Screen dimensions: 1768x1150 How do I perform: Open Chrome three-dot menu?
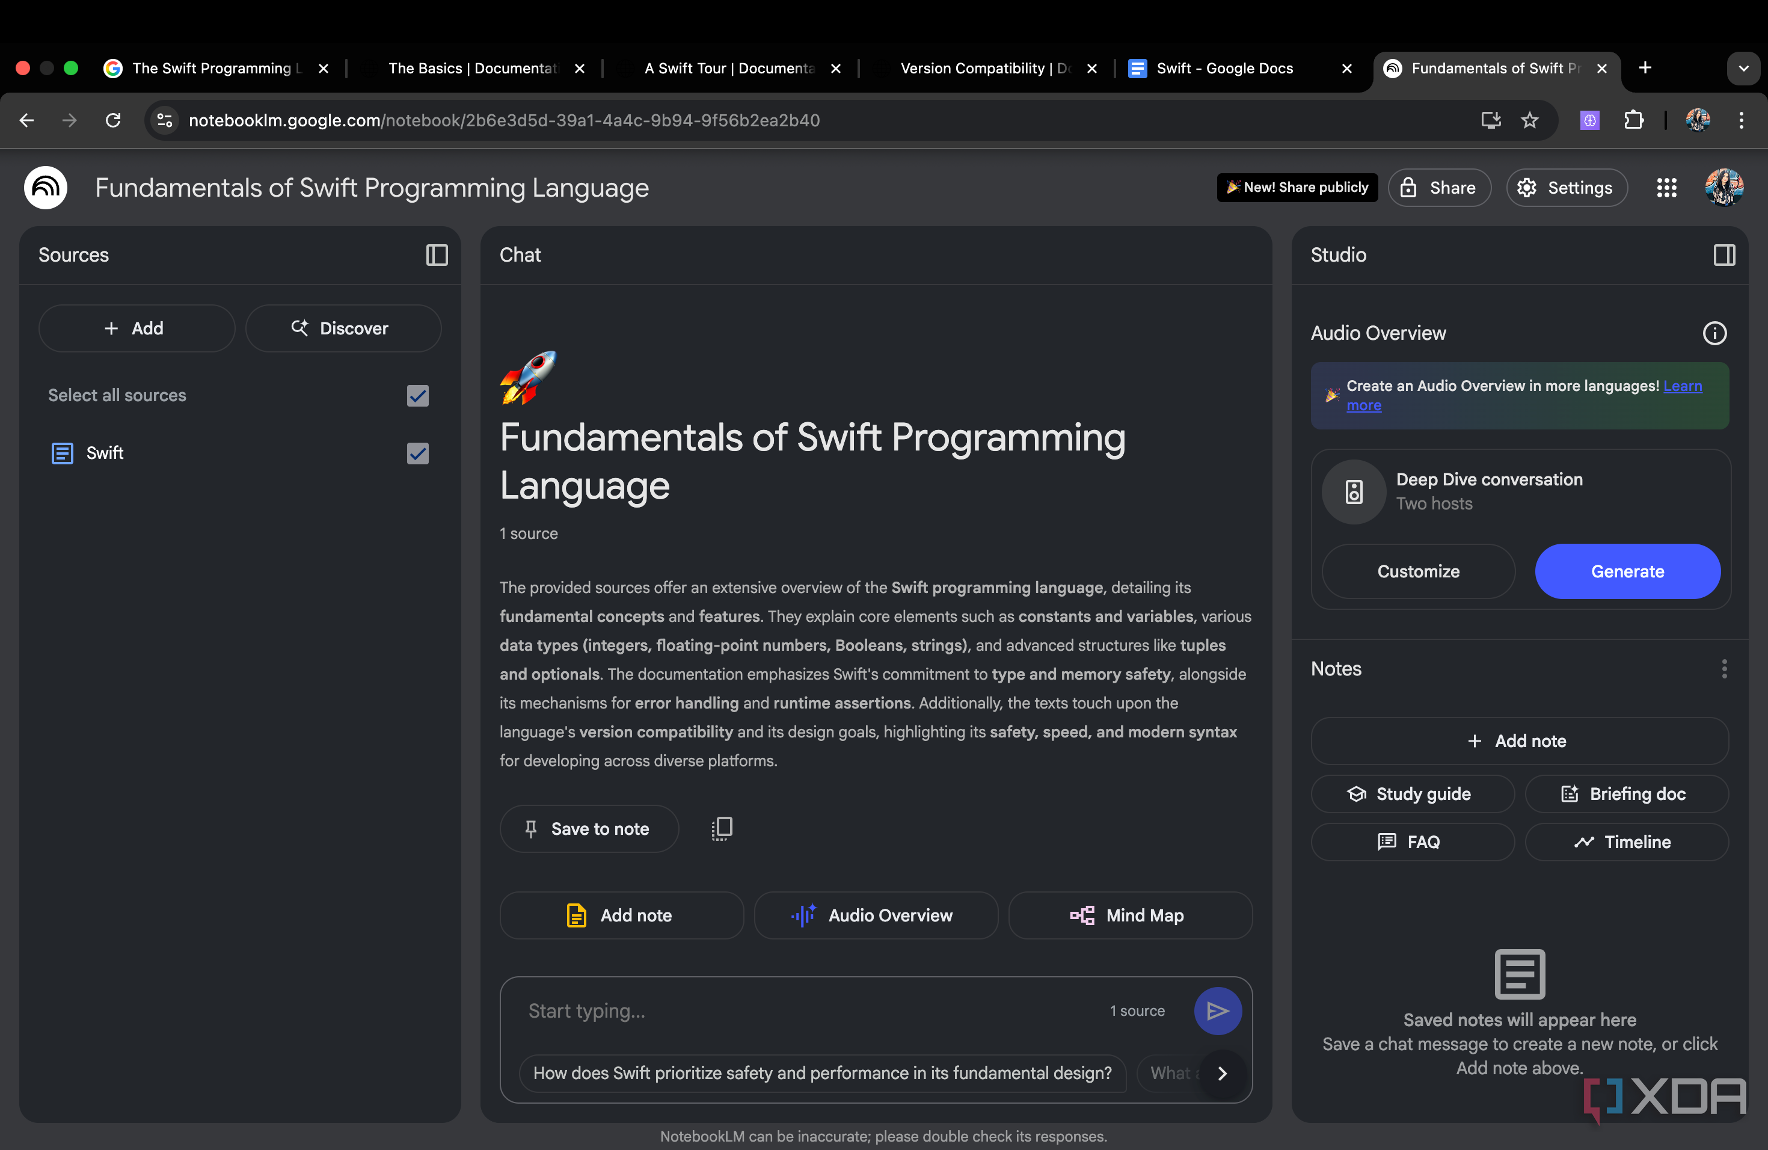(x=1742, y=120)
